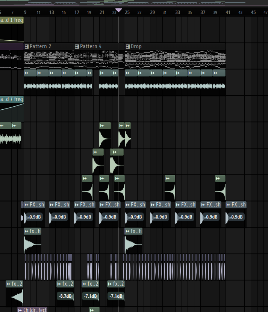
Task: Click -0.9dB label of FX..sh clip at bar 21
Action: point(110,217)
